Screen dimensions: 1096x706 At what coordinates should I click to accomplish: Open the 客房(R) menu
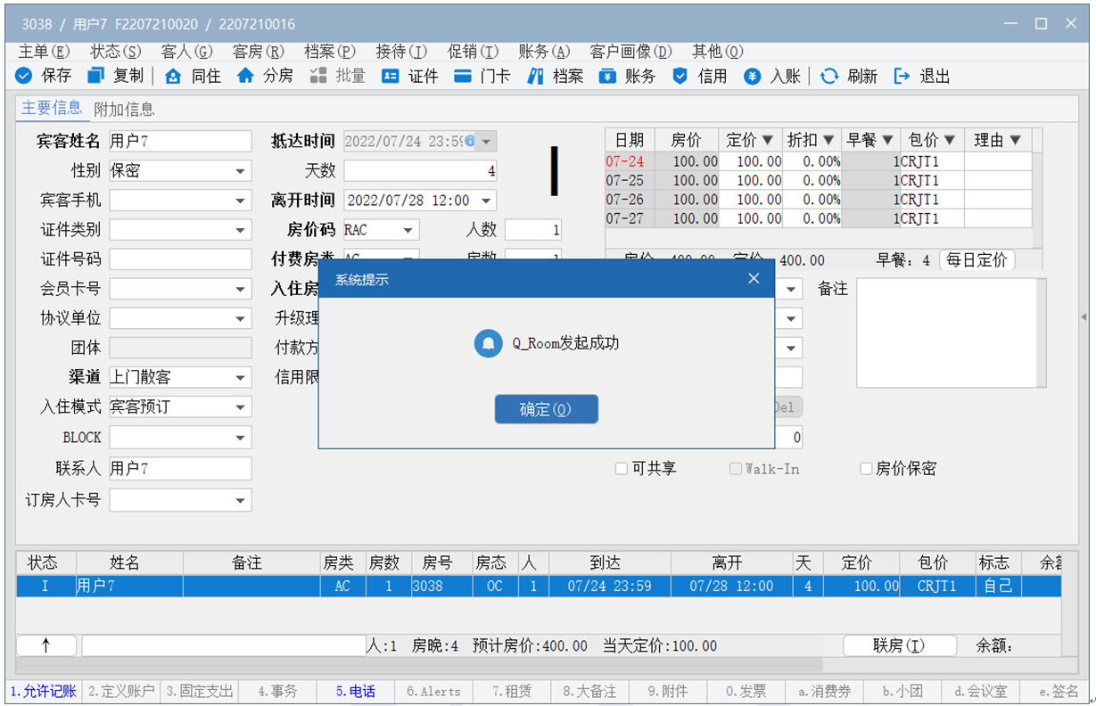tap(259, 52)
